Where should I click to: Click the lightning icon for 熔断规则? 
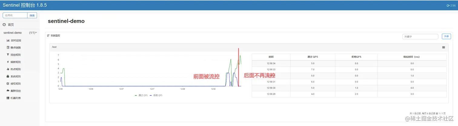click(8, 62)
